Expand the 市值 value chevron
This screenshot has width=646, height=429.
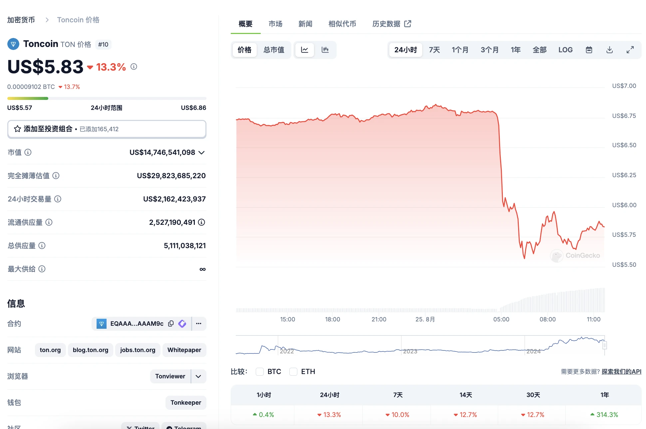pos(201,153)
